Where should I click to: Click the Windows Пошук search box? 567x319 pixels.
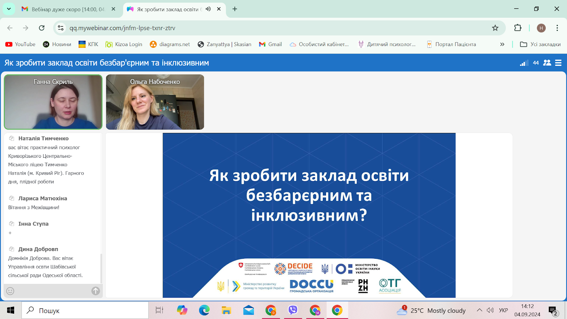(85, 310)
